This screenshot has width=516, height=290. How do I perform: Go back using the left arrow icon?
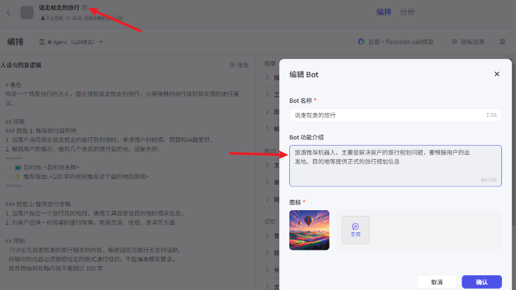(9, 13)
